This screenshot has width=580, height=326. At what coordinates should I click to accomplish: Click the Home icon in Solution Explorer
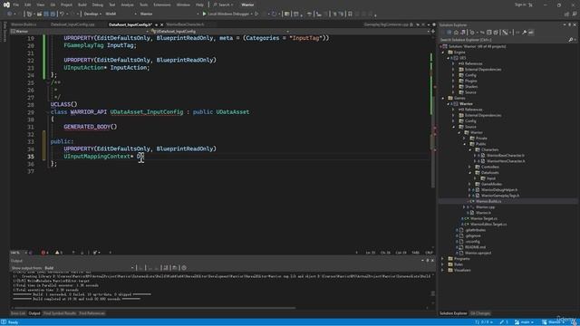pos(456,33)
